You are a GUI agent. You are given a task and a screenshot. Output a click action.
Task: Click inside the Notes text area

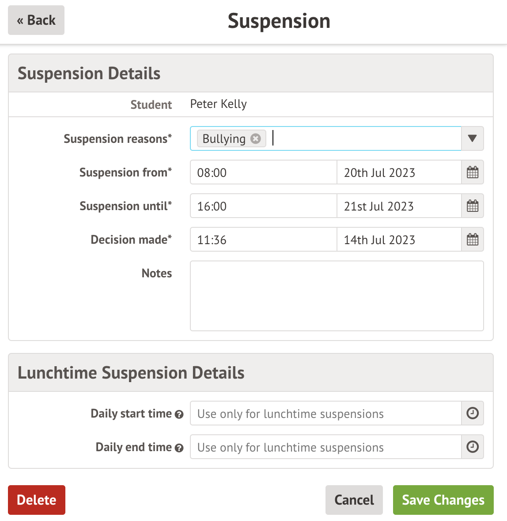337,295
